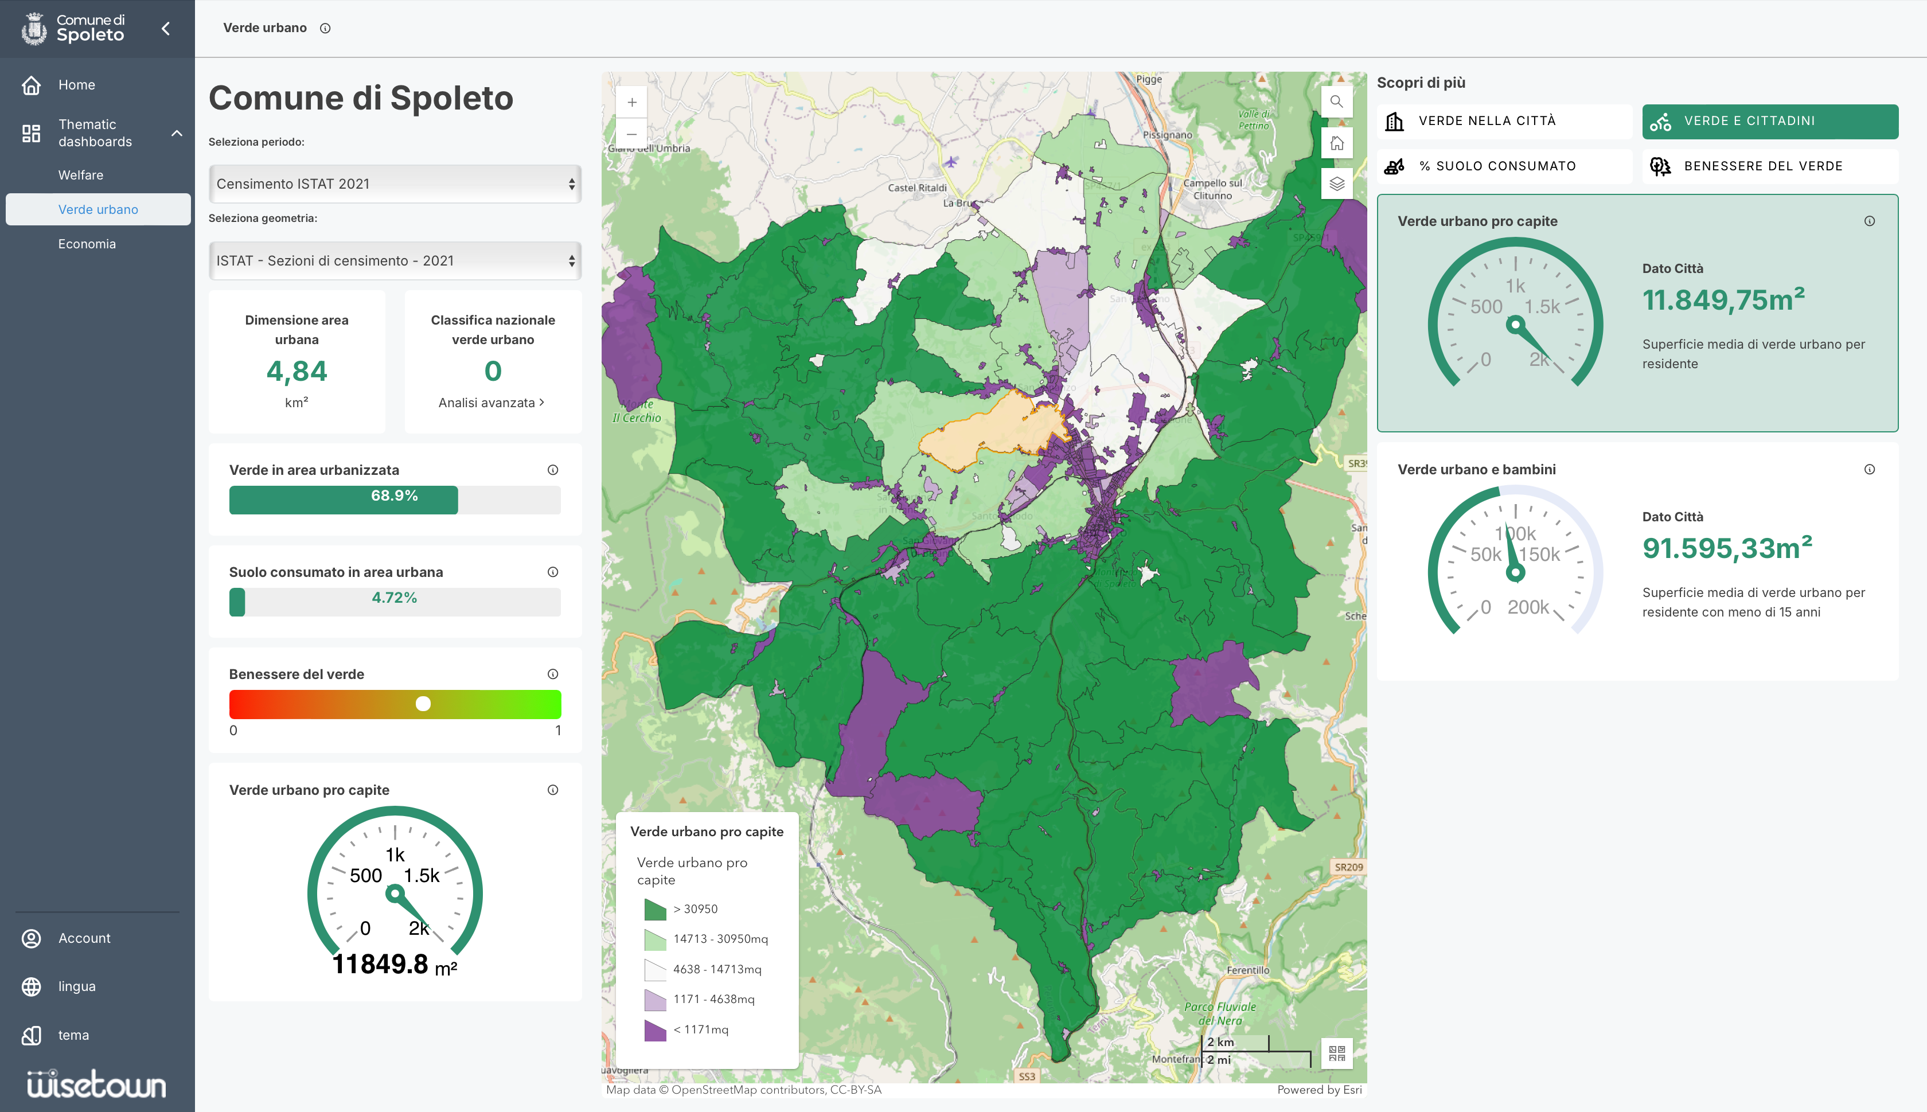The height and width of the screenshot is (1112, 1927).
Task: Open the Analisi avanzata link
Action: (492, 403)
